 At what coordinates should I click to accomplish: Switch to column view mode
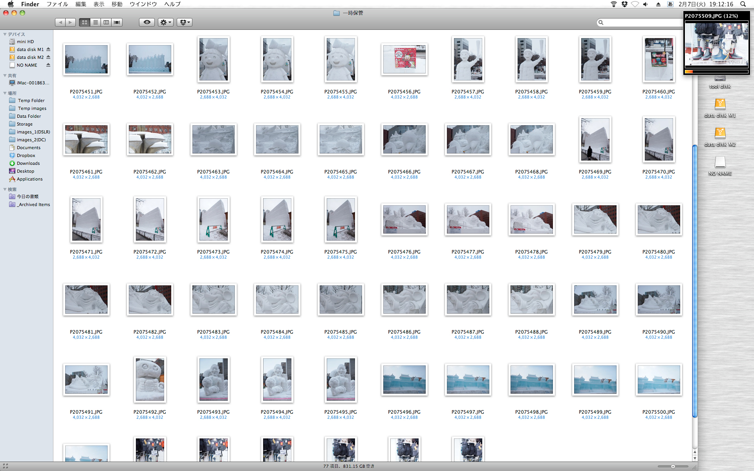coord(106,22)
